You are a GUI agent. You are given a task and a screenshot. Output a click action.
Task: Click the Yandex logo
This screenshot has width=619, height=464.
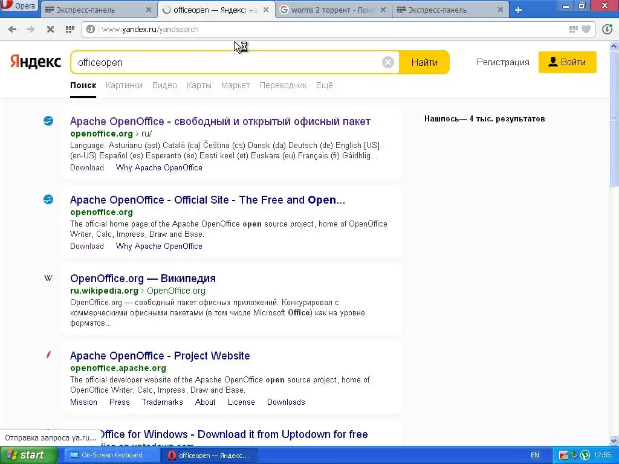pyautogui.click(x=36, y=62)
